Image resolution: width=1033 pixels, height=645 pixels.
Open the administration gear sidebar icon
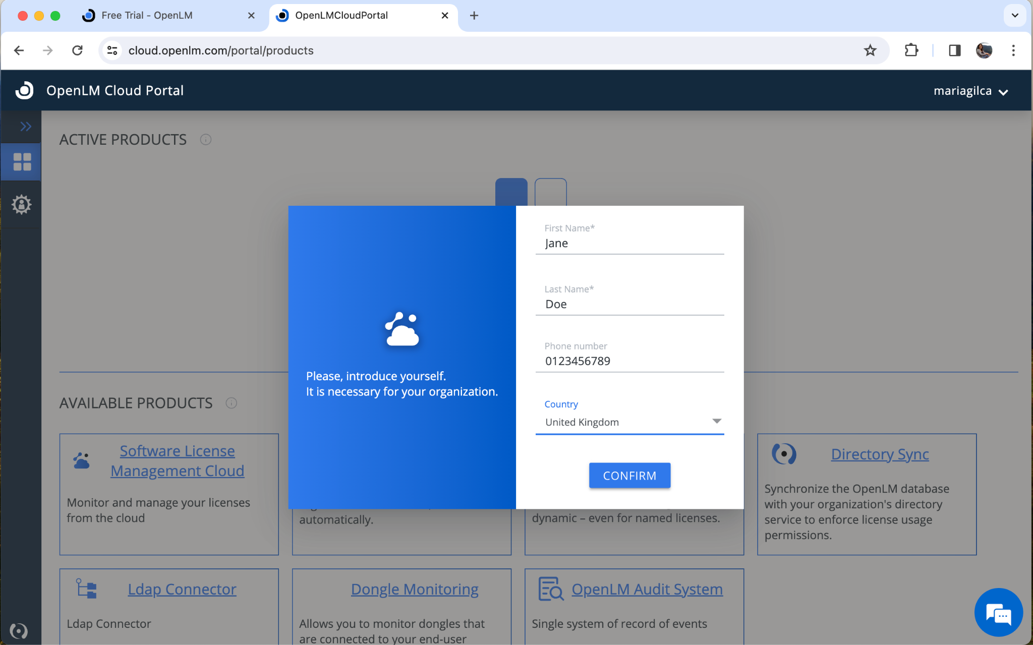coord(21,204)
